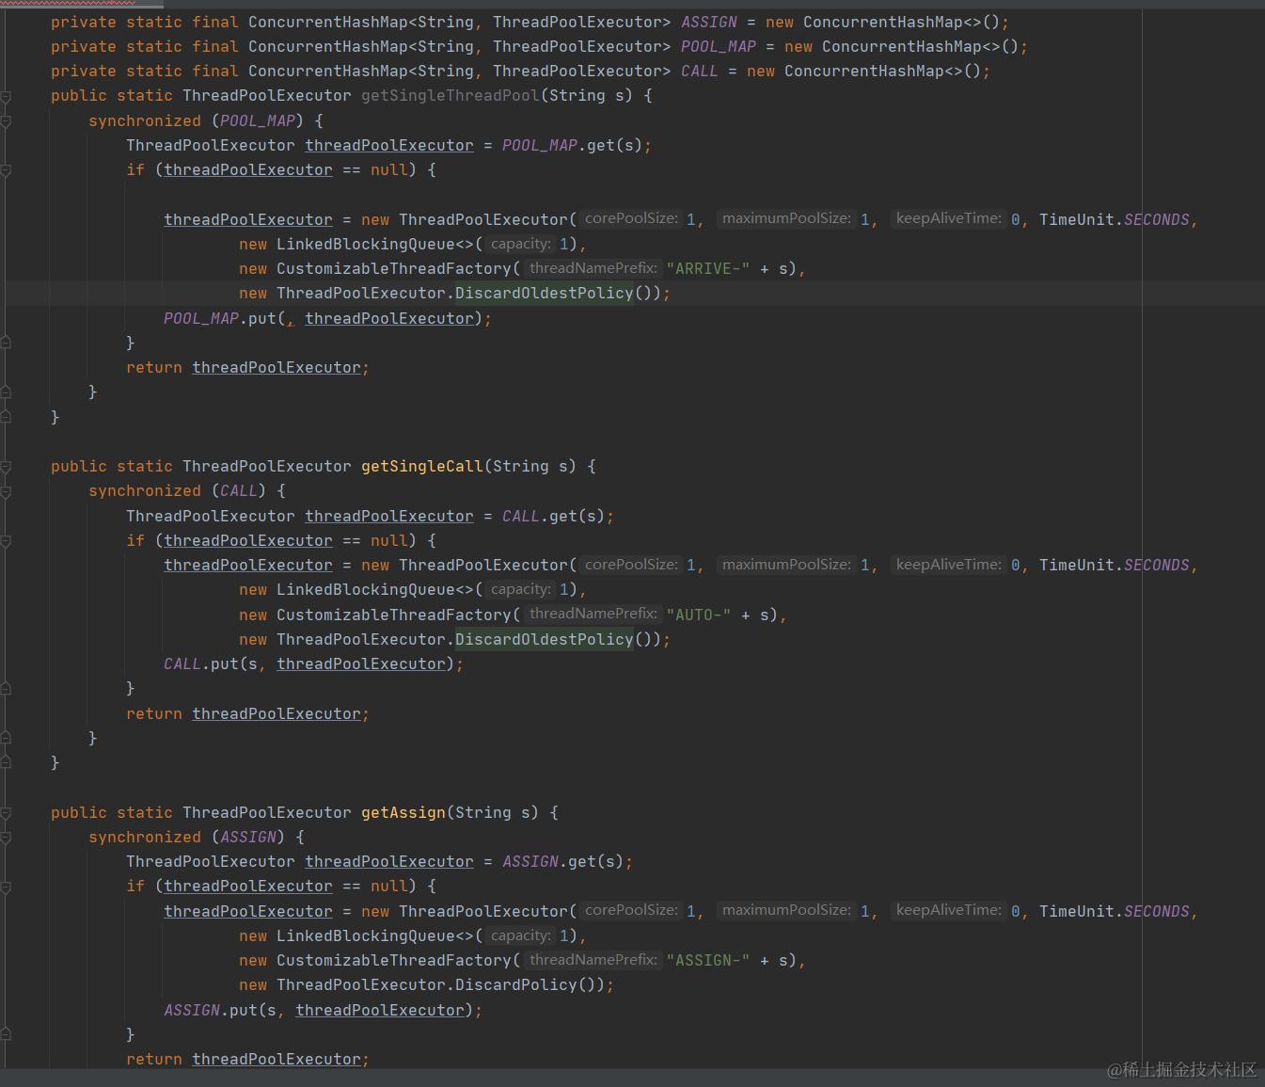Click the synchronized keyword before (ASSIGN)

[x=145, y=838]
